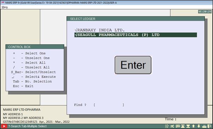
Task: Jump to bottom with the last-page arrow icon
Action: (x=188, y=126)
